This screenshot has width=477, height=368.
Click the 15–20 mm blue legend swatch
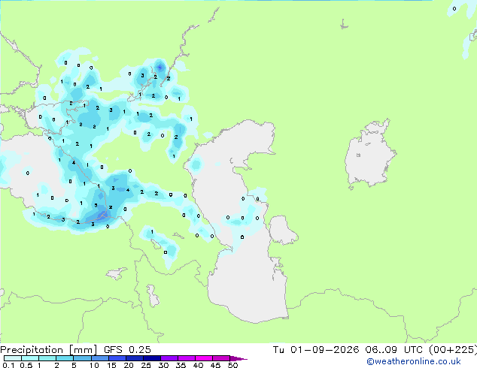[117, 358]
